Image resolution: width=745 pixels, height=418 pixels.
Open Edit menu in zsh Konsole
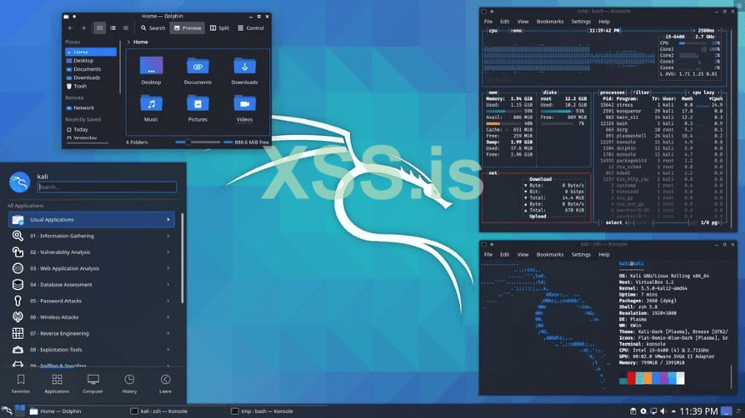point(505,255)
